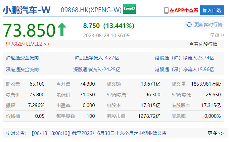The width and height of the screenshot is (230, 142).
Task: Click the 昨收盘 label
Action: (13, 84)
